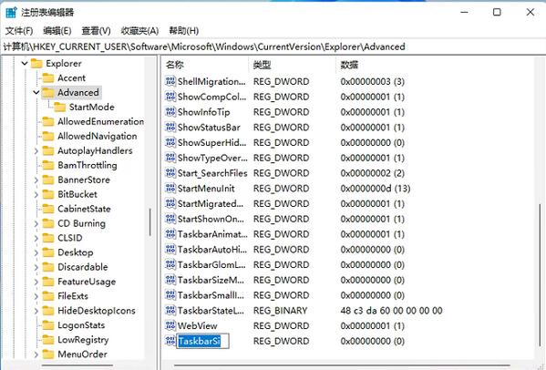Click the StartShownOn value's icon
Viewport: 546px width, 370px height.
(170, 219)
